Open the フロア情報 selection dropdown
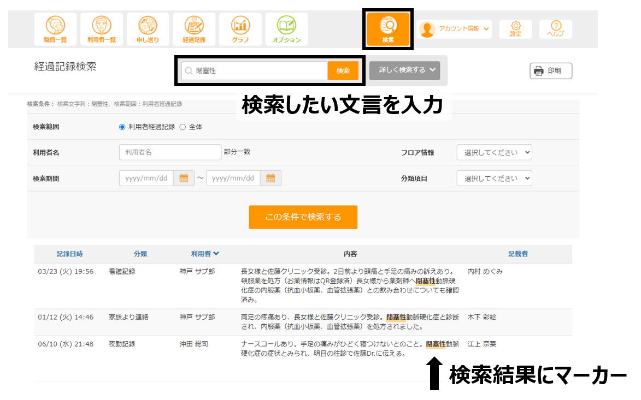 click(x=493, y=152)
